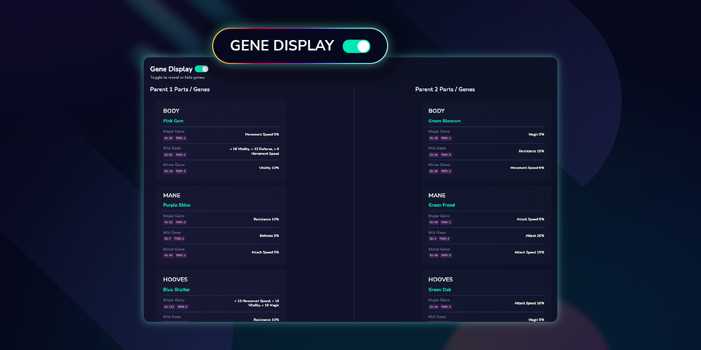Click 'TIER: 3' badge of Blue Shatter Major Gene

[x=182, y=306]
